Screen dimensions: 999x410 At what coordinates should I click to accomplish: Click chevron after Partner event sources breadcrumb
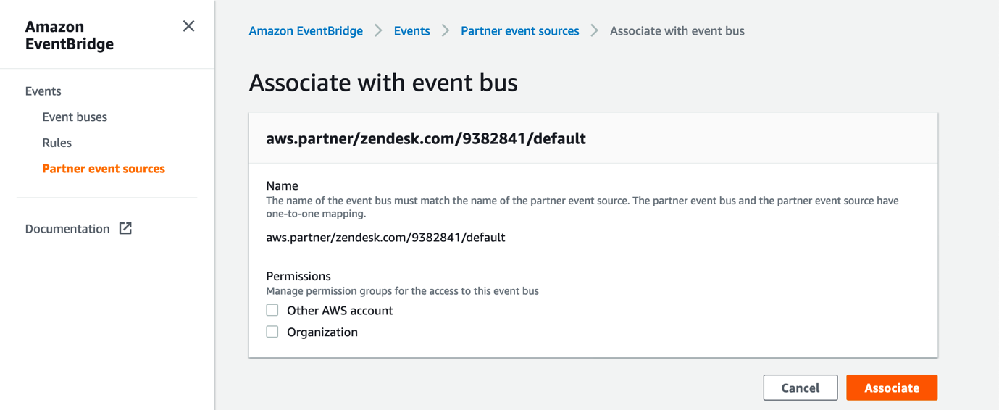[x=594, y=31]
